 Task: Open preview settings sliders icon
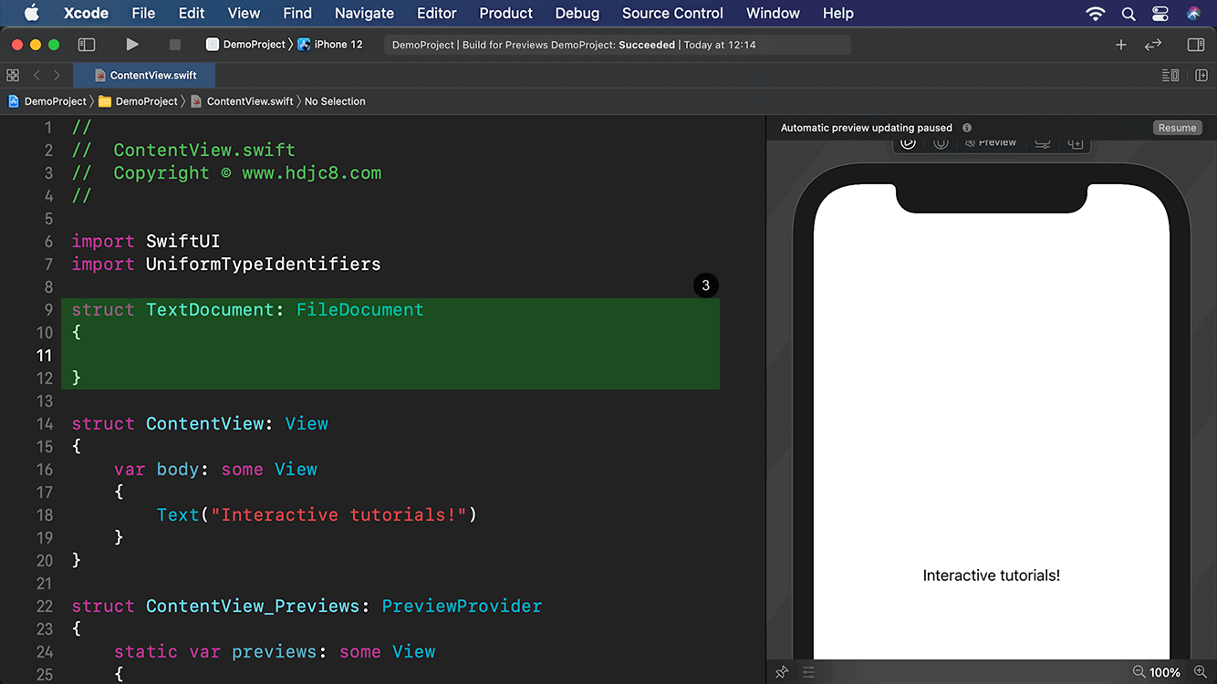point(809,672)
